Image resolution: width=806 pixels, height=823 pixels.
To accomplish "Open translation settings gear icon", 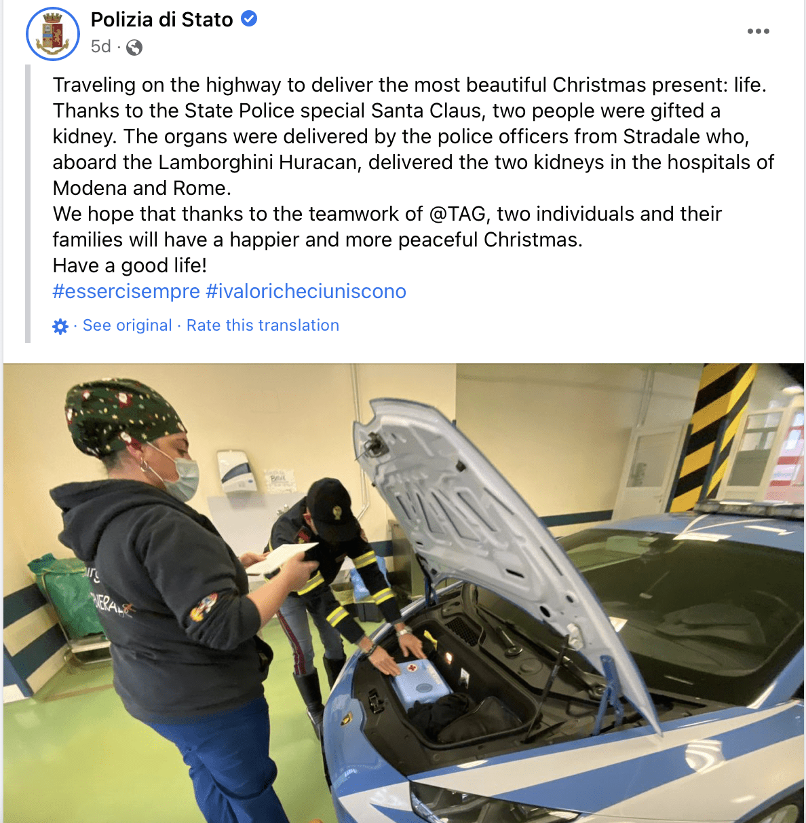I will click(60, 326).
